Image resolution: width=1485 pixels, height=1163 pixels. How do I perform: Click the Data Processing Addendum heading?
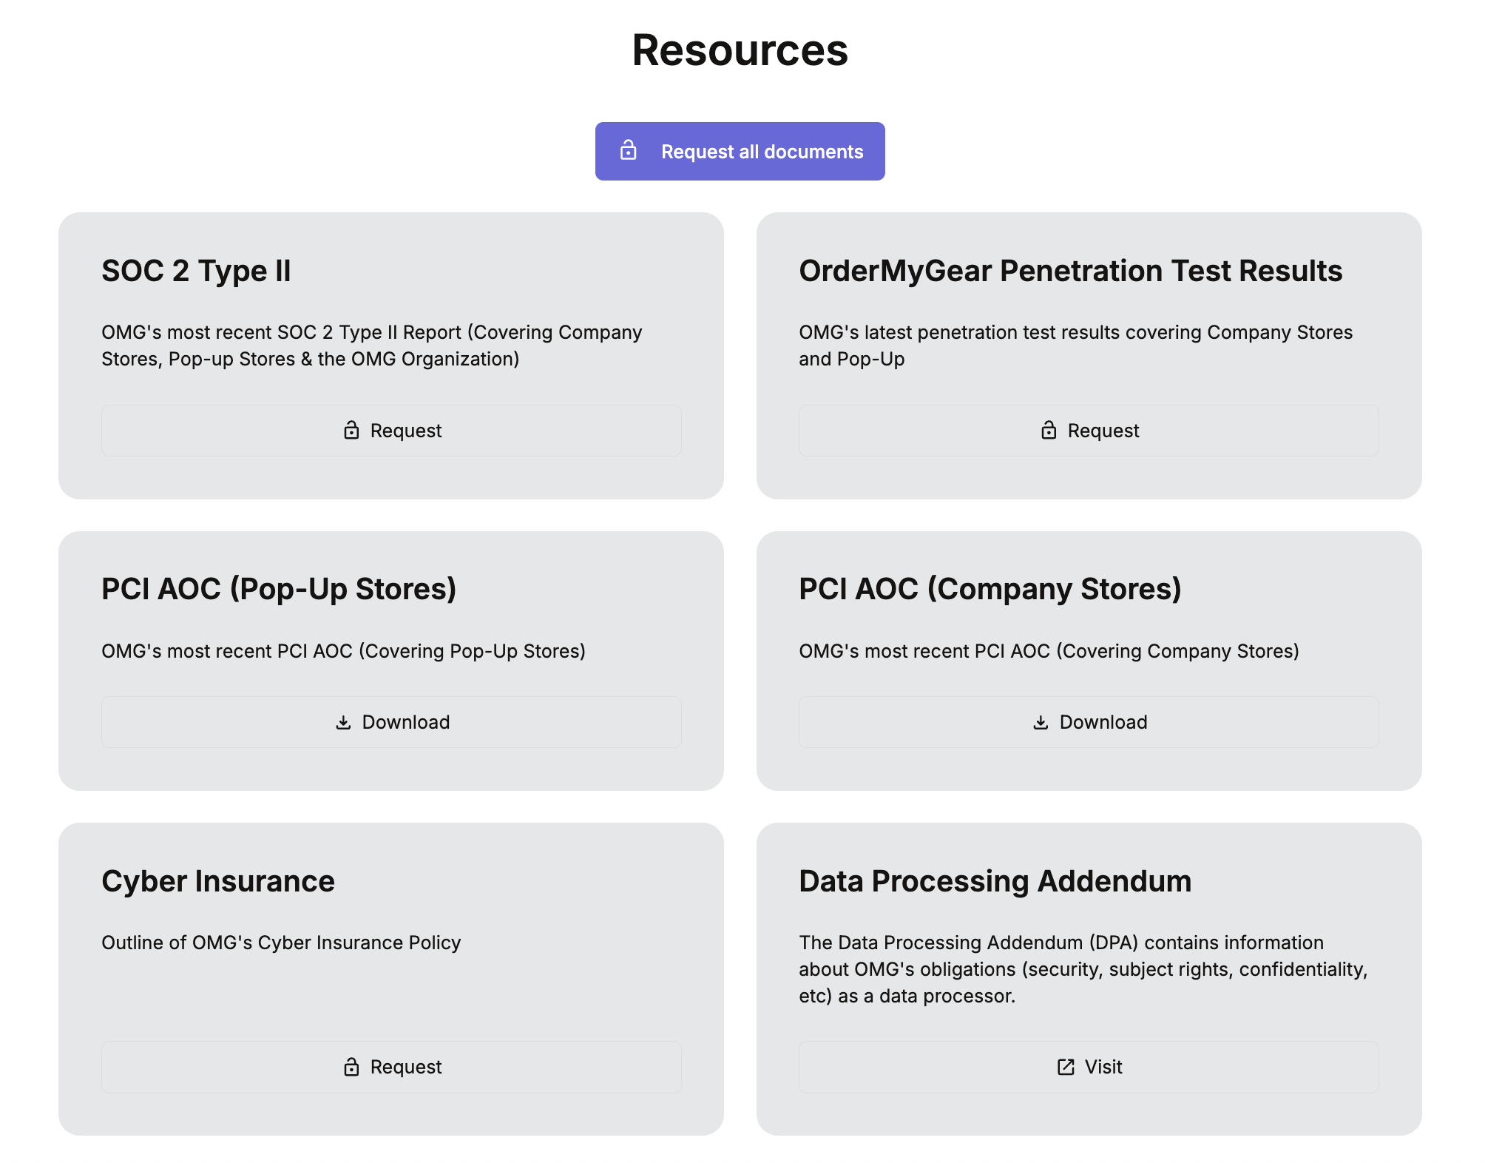[995, 881]
